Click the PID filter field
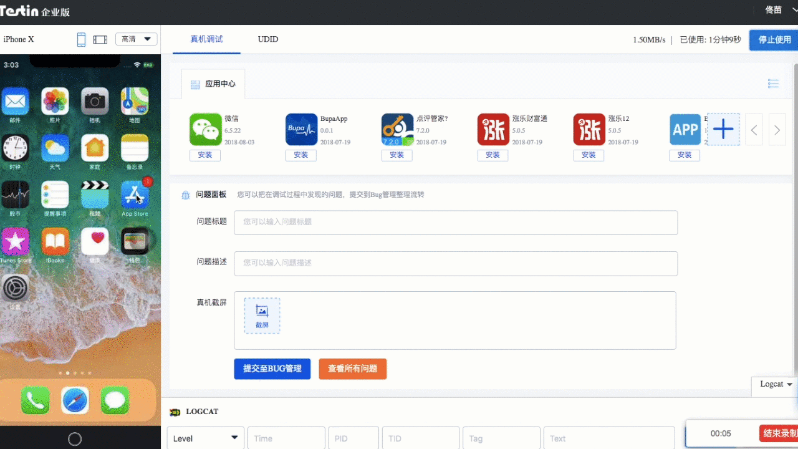Image resolution: width=798 pixels, height=449 pixels. click(x=353, y=438)
